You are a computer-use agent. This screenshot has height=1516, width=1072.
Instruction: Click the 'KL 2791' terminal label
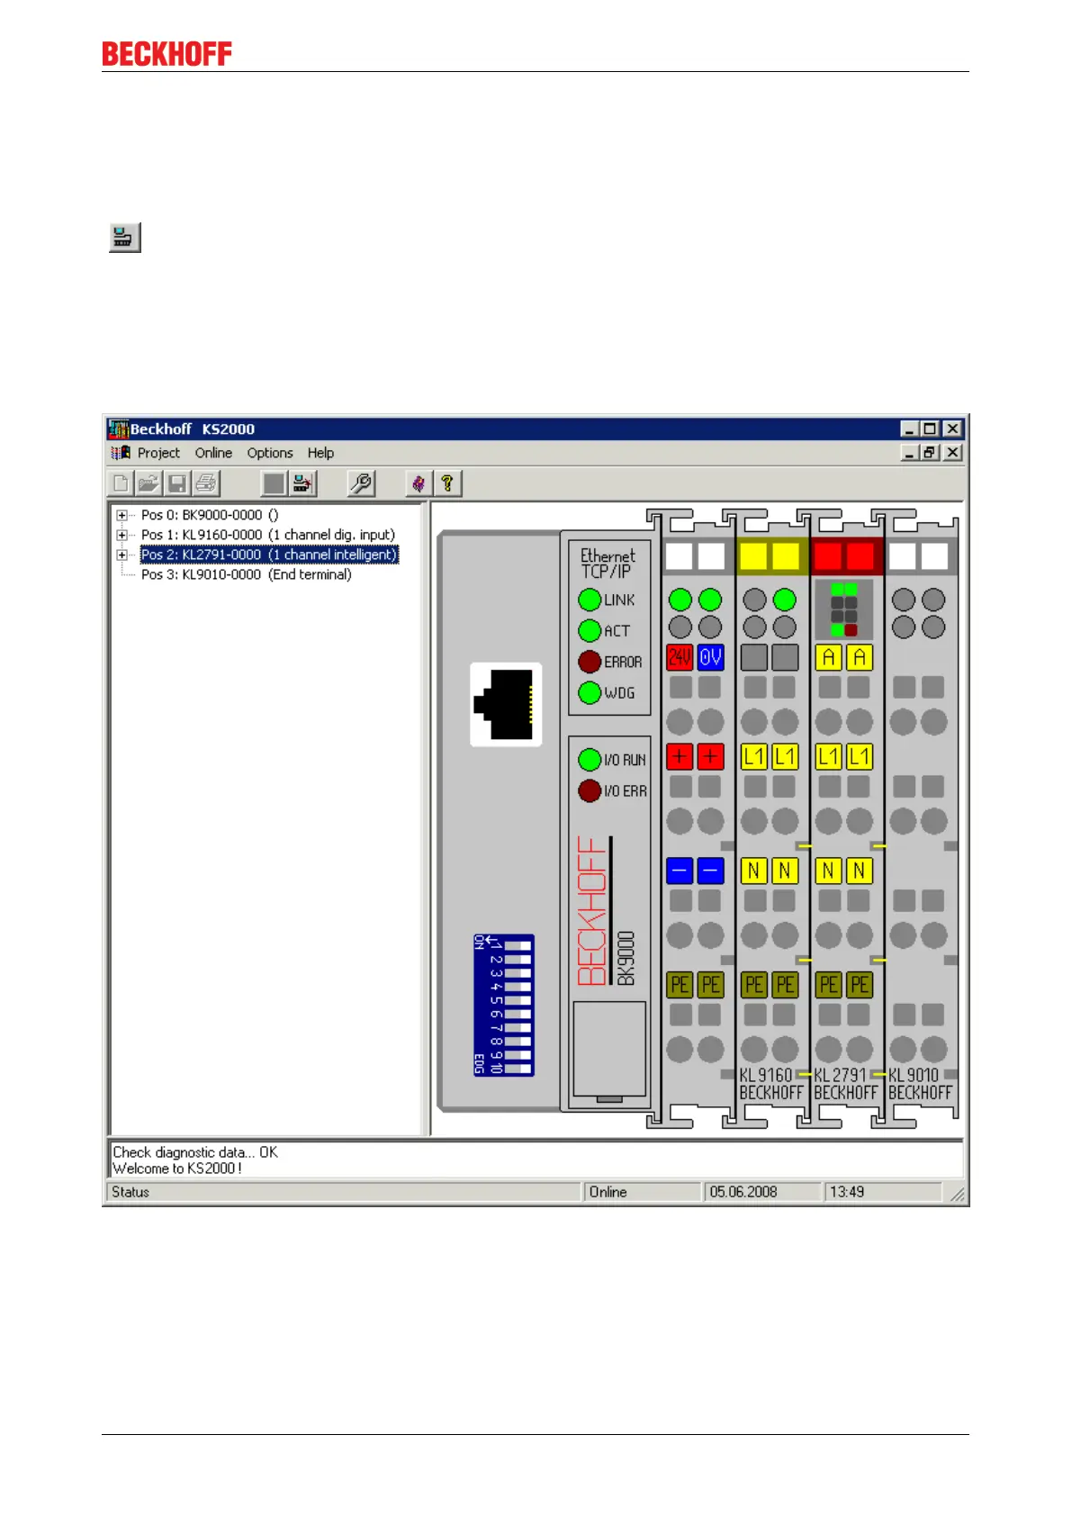[840, 1075]
